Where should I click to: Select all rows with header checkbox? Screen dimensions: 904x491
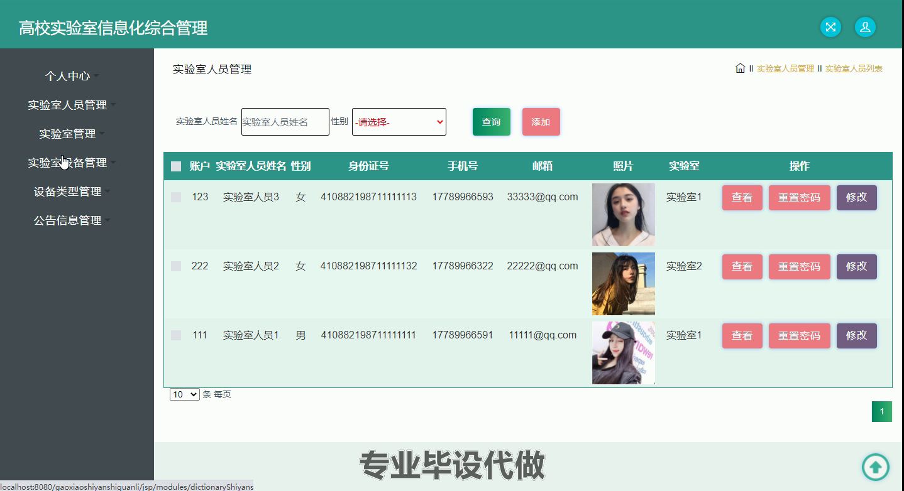pos(176,166)
